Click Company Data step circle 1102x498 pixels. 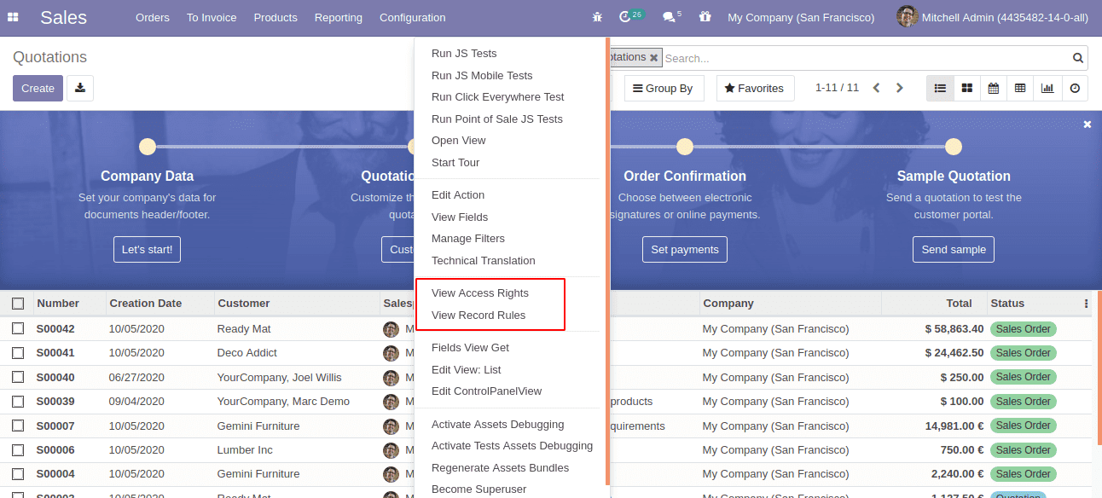coord(148,147)
